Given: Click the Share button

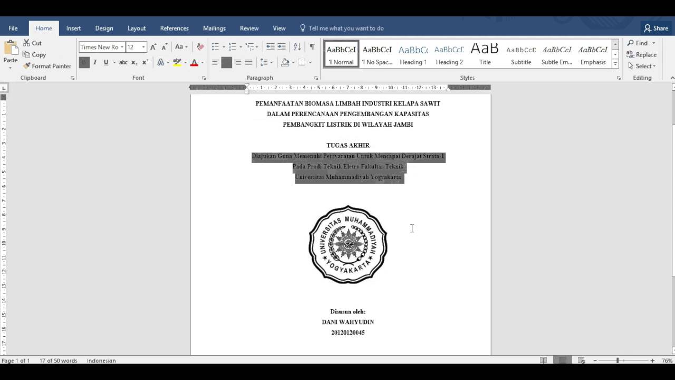Looking at the screenshot, I should tap(656, 28).
